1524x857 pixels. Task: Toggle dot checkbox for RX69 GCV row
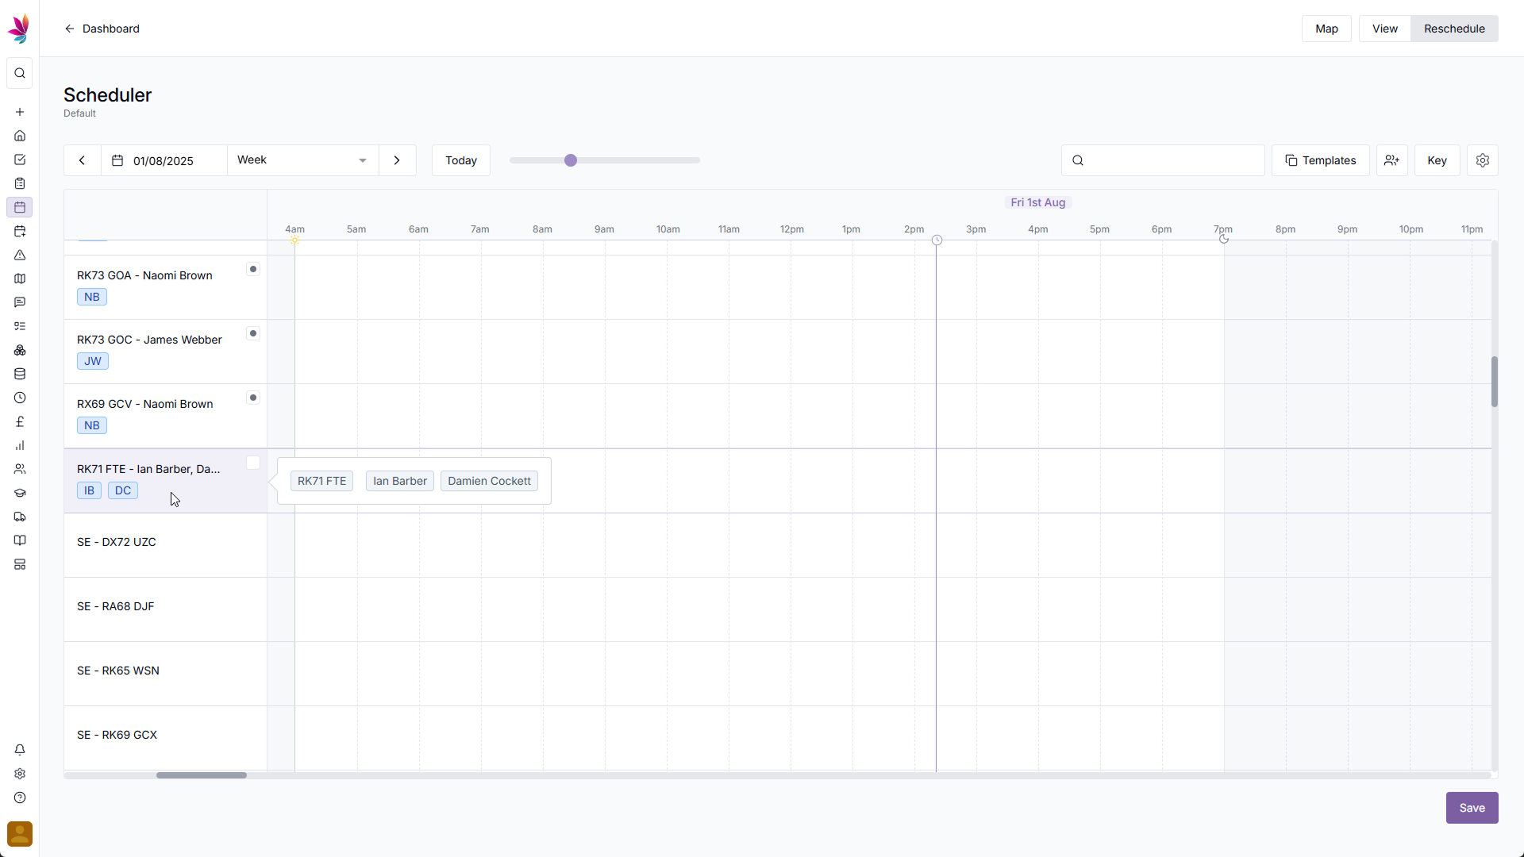coord(253,398)
